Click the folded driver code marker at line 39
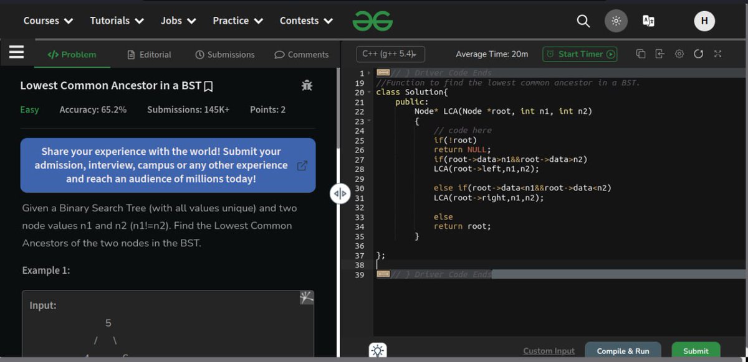Screen dimensions: 748x362 click(383, 274)
